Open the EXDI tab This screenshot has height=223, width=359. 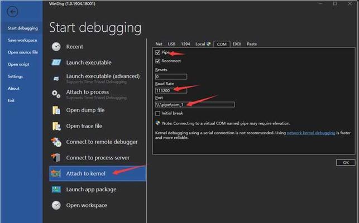pyautogui.click(x=237, y=44)
